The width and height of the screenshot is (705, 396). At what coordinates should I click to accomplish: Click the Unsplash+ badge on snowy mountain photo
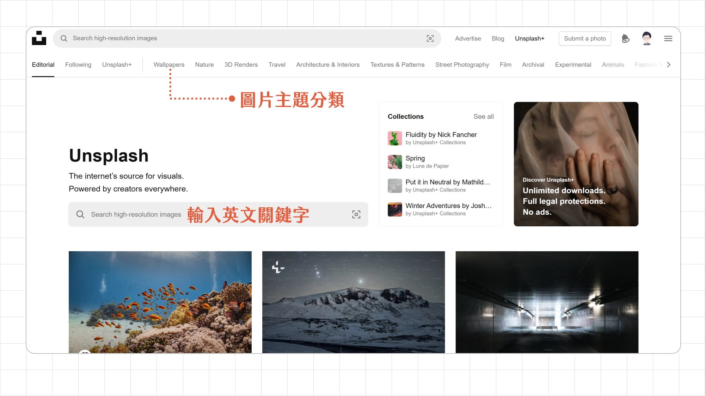point(278,267)
